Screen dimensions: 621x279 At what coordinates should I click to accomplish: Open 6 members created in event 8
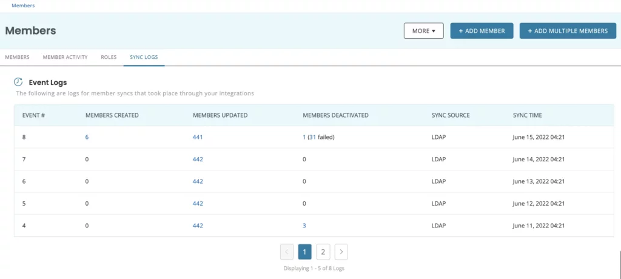tap(87, 137)
